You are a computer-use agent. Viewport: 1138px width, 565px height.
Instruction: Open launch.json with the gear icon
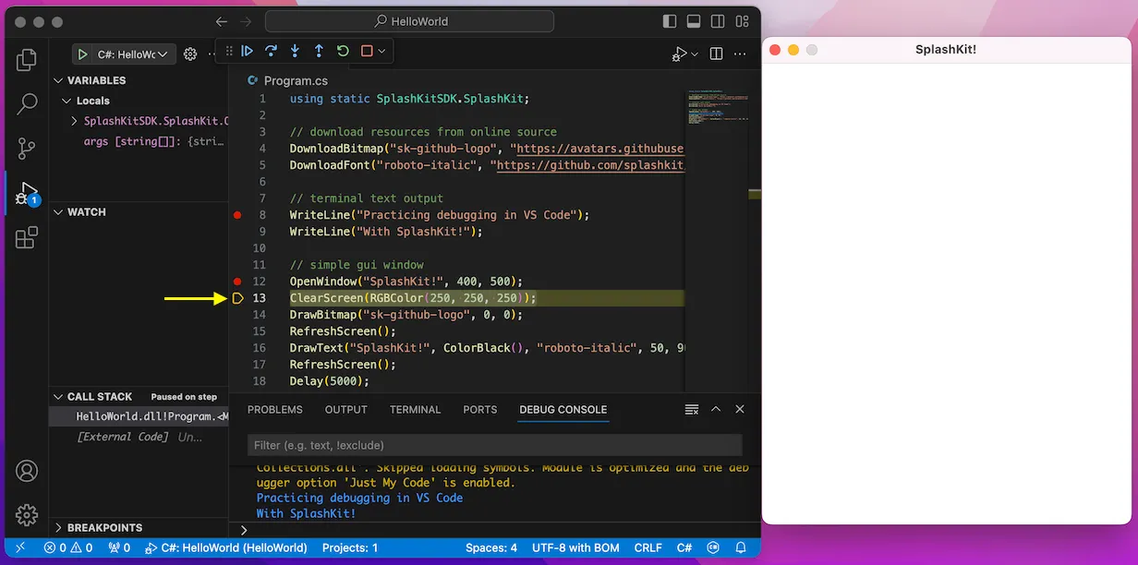[190, 54]
